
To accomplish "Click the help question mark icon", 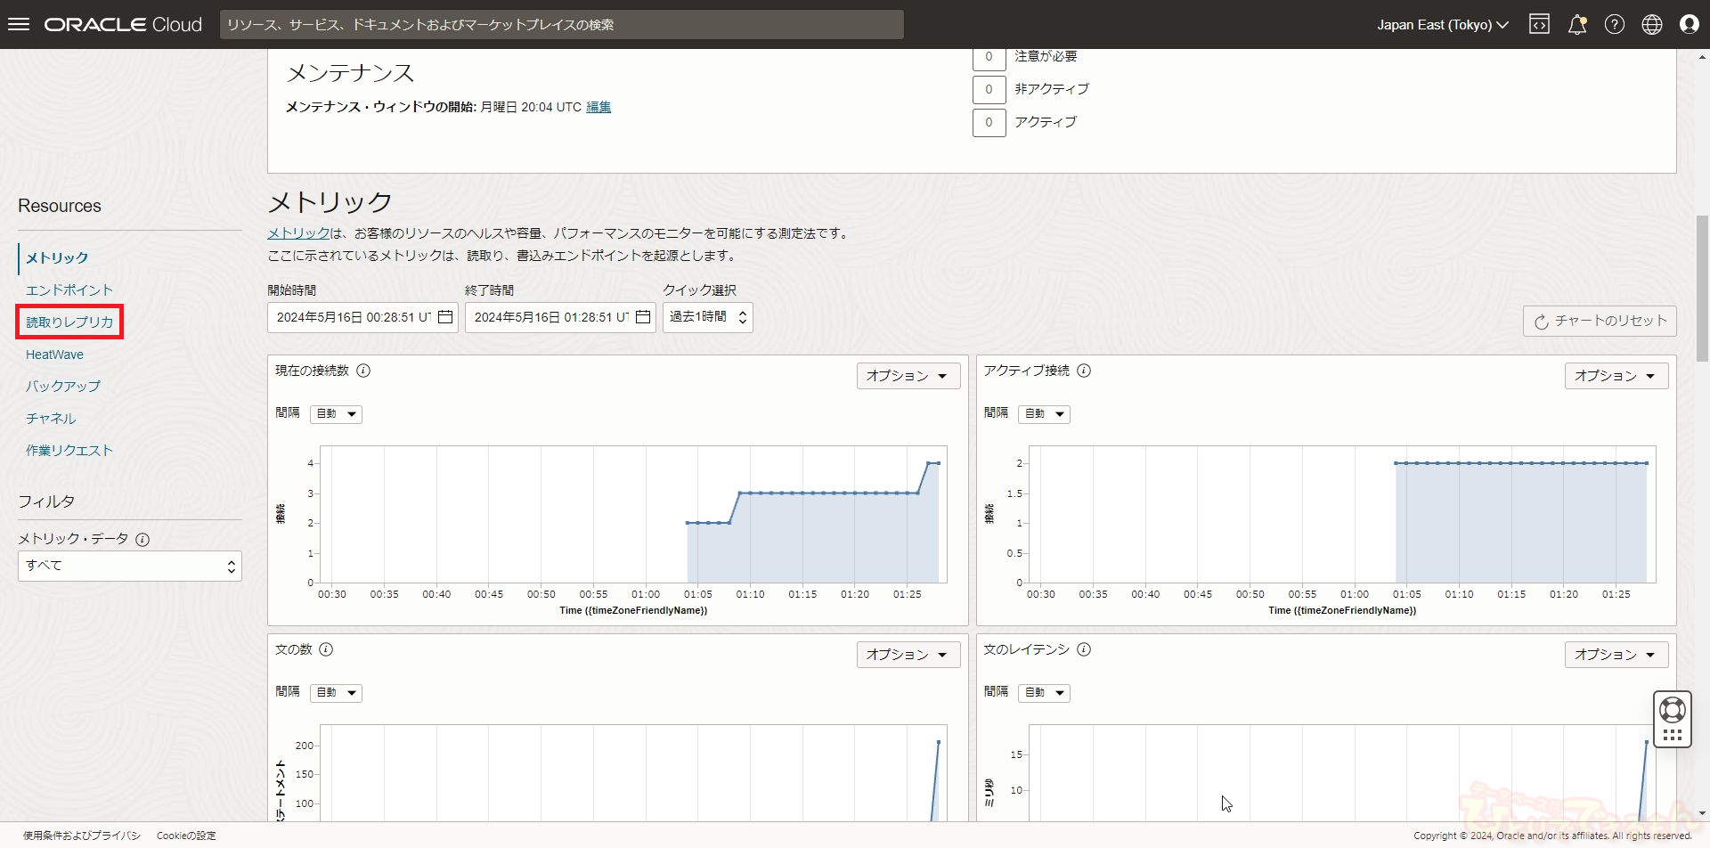I will (x=1615, y=24).
